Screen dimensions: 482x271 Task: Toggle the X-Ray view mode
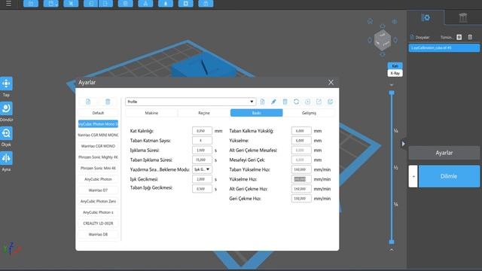(x=395, y=73)
